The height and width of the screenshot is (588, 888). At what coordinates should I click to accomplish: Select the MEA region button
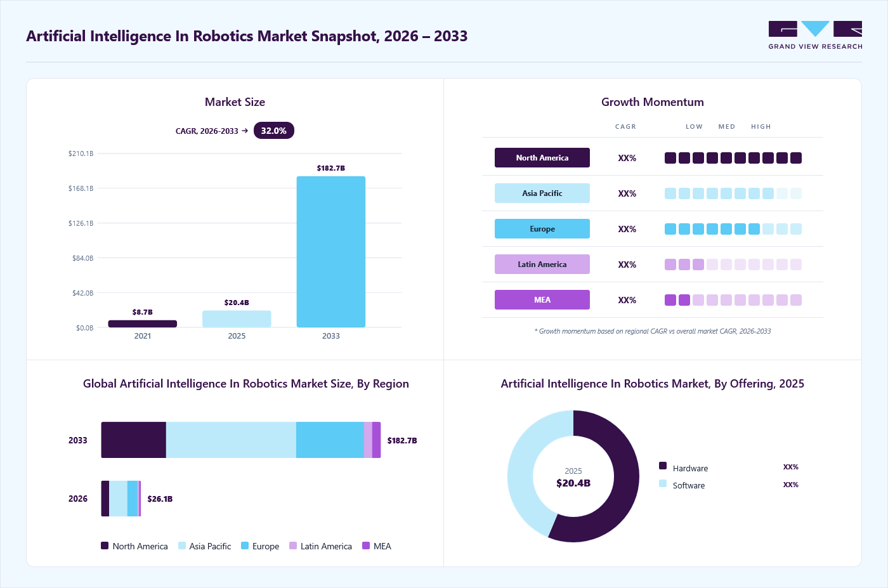[x=542, y=300]
